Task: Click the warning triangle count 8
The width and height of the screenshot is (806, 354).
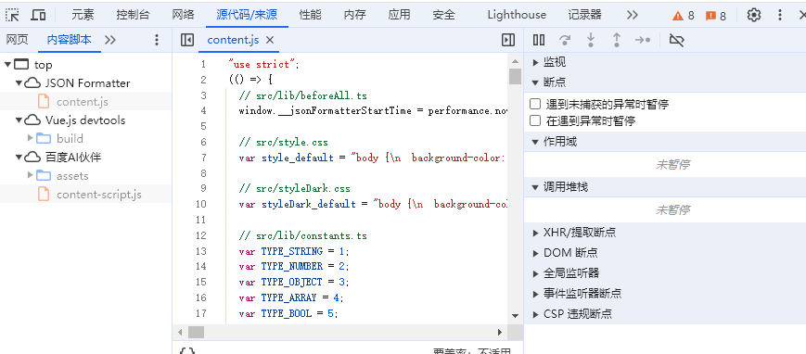Action: click(684, 16)
